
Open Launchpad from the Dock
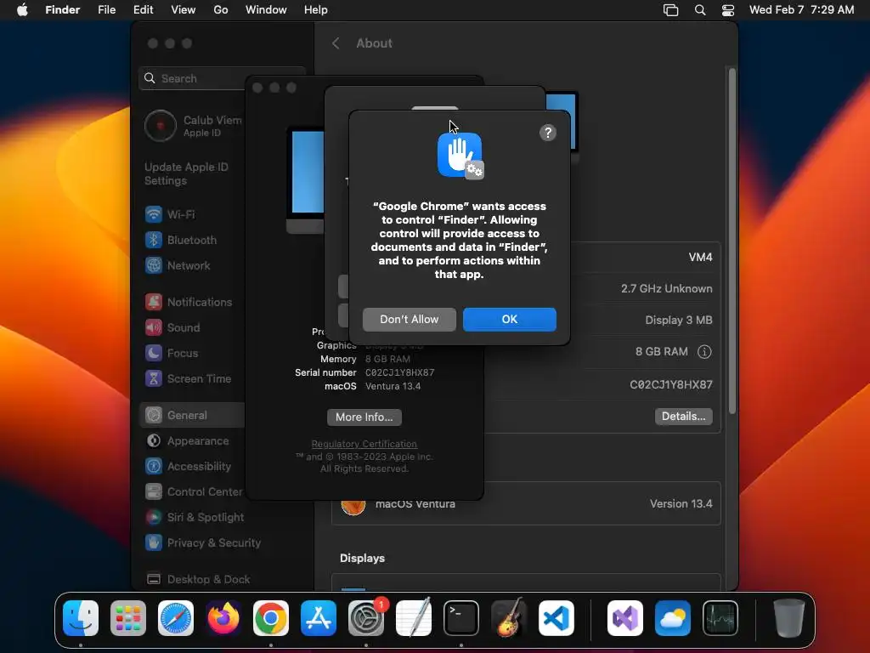coord(128,618)
